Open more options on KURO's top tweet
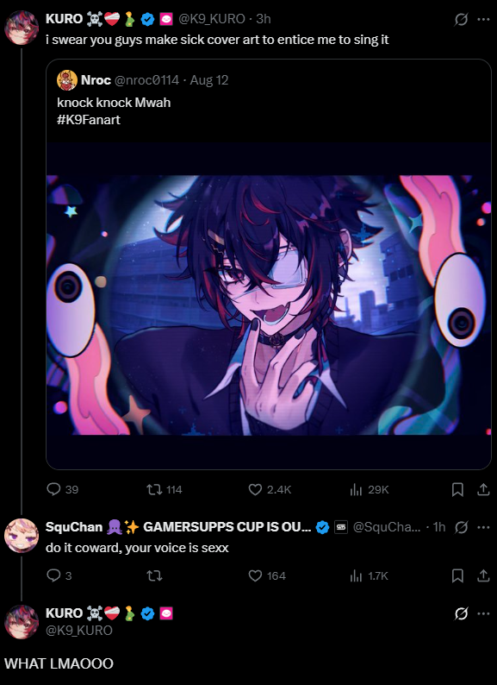 point(483,19)
